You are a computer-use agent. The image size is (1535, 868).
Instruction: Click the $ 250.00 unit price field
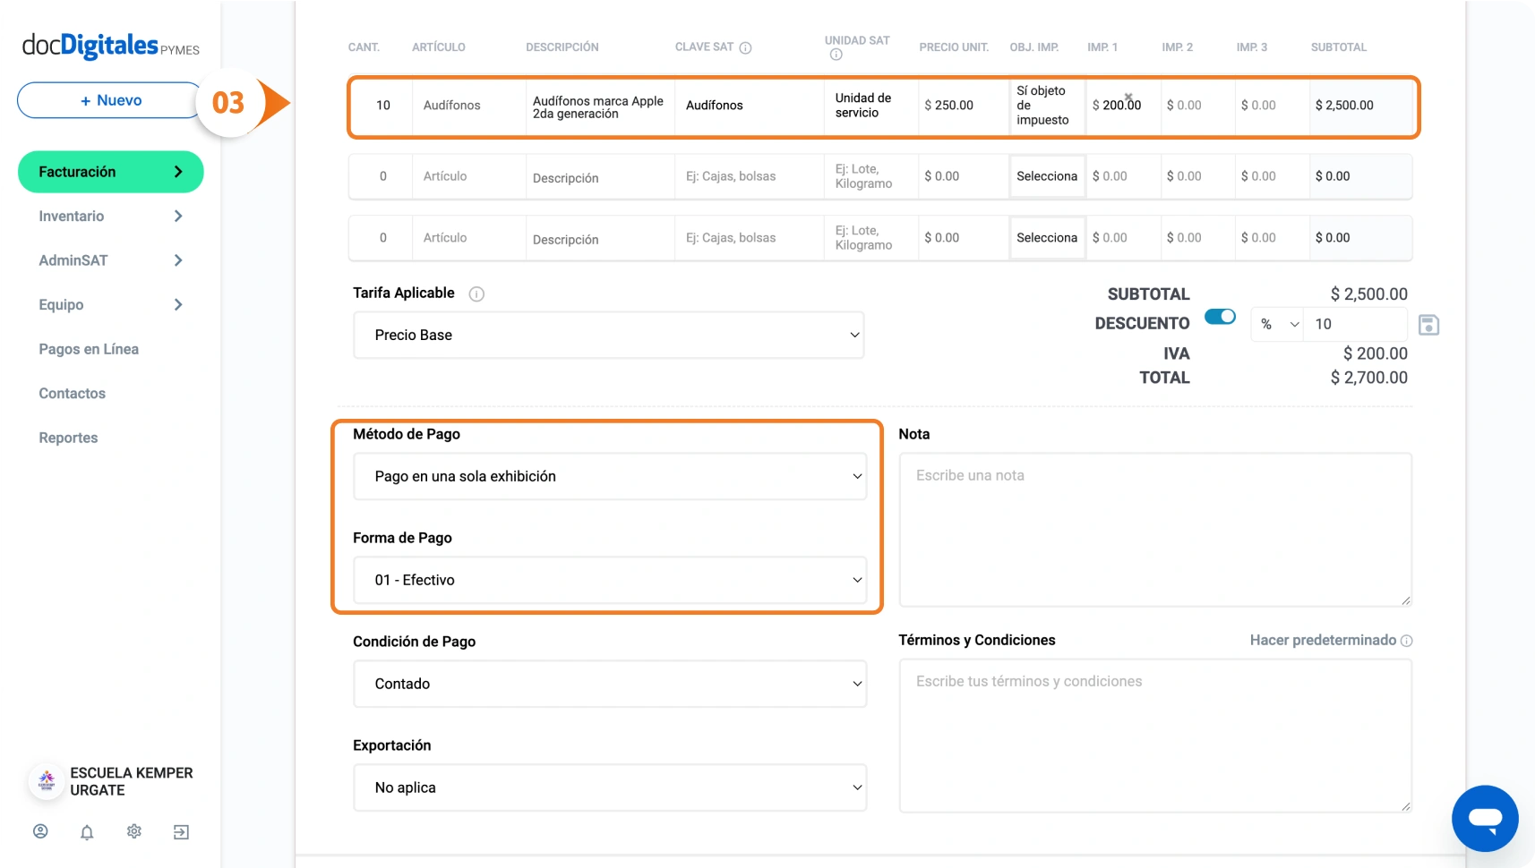click(x=964, y=106)
